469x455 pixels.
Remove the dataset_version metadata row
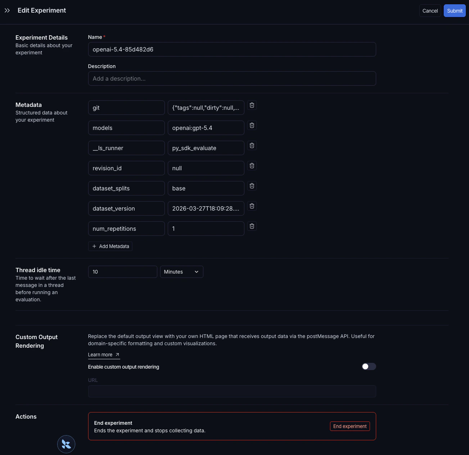point(252,206)
